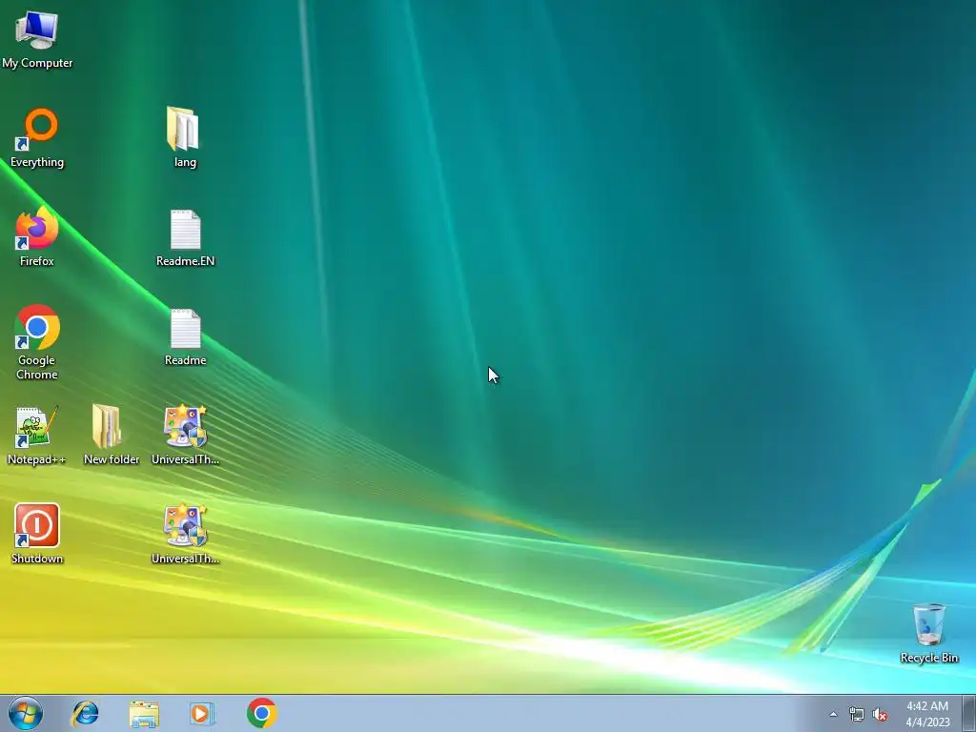Select the Notepad++ desktop shortcut

pos(37,435)
